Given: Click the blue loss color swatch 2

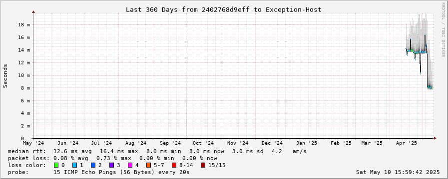Looking at the screenshot, I should click(93, 165).
